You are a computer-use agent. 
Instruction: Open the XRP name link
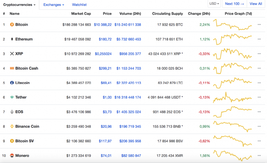(19, 54)
